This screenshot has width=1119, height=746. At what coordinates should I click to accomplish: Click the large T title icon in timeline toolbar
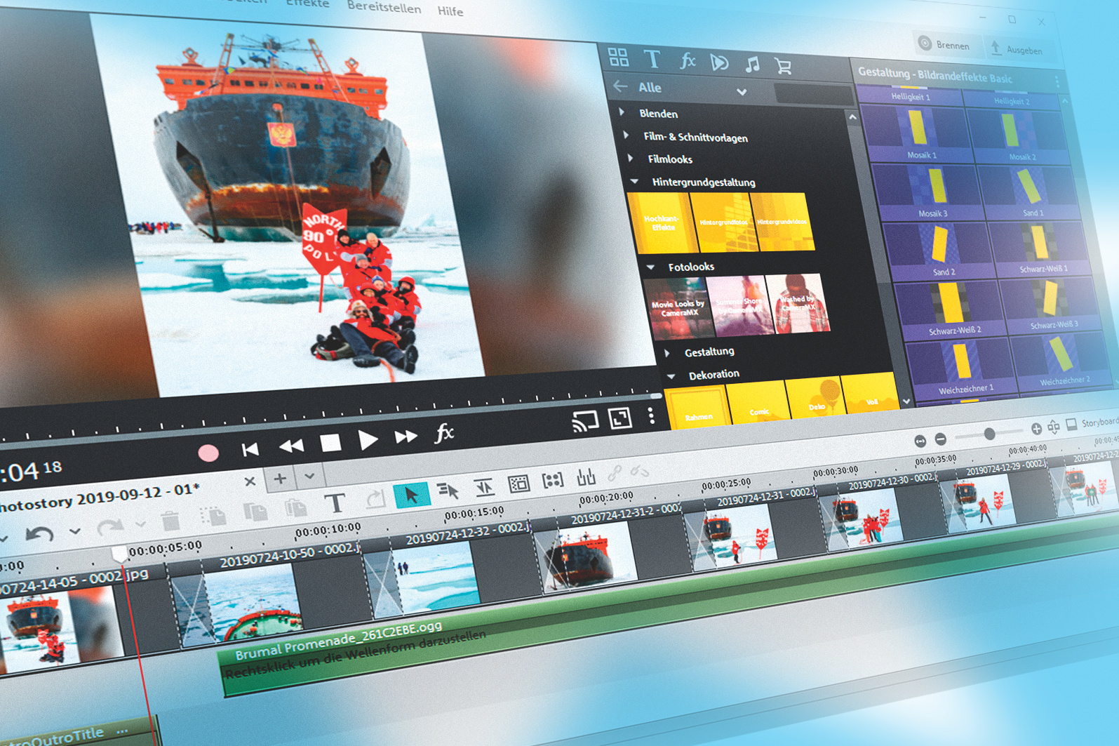335,502
